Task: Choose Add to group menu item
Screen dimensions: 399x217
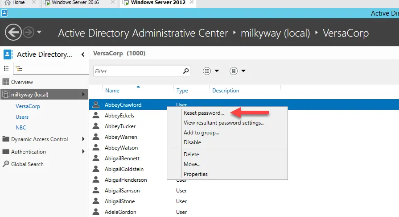Action: coord(201,133)
